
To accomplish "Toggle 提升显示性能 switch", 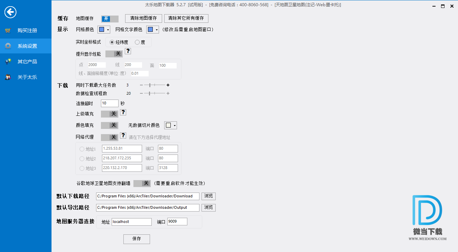I will (114, 54).
